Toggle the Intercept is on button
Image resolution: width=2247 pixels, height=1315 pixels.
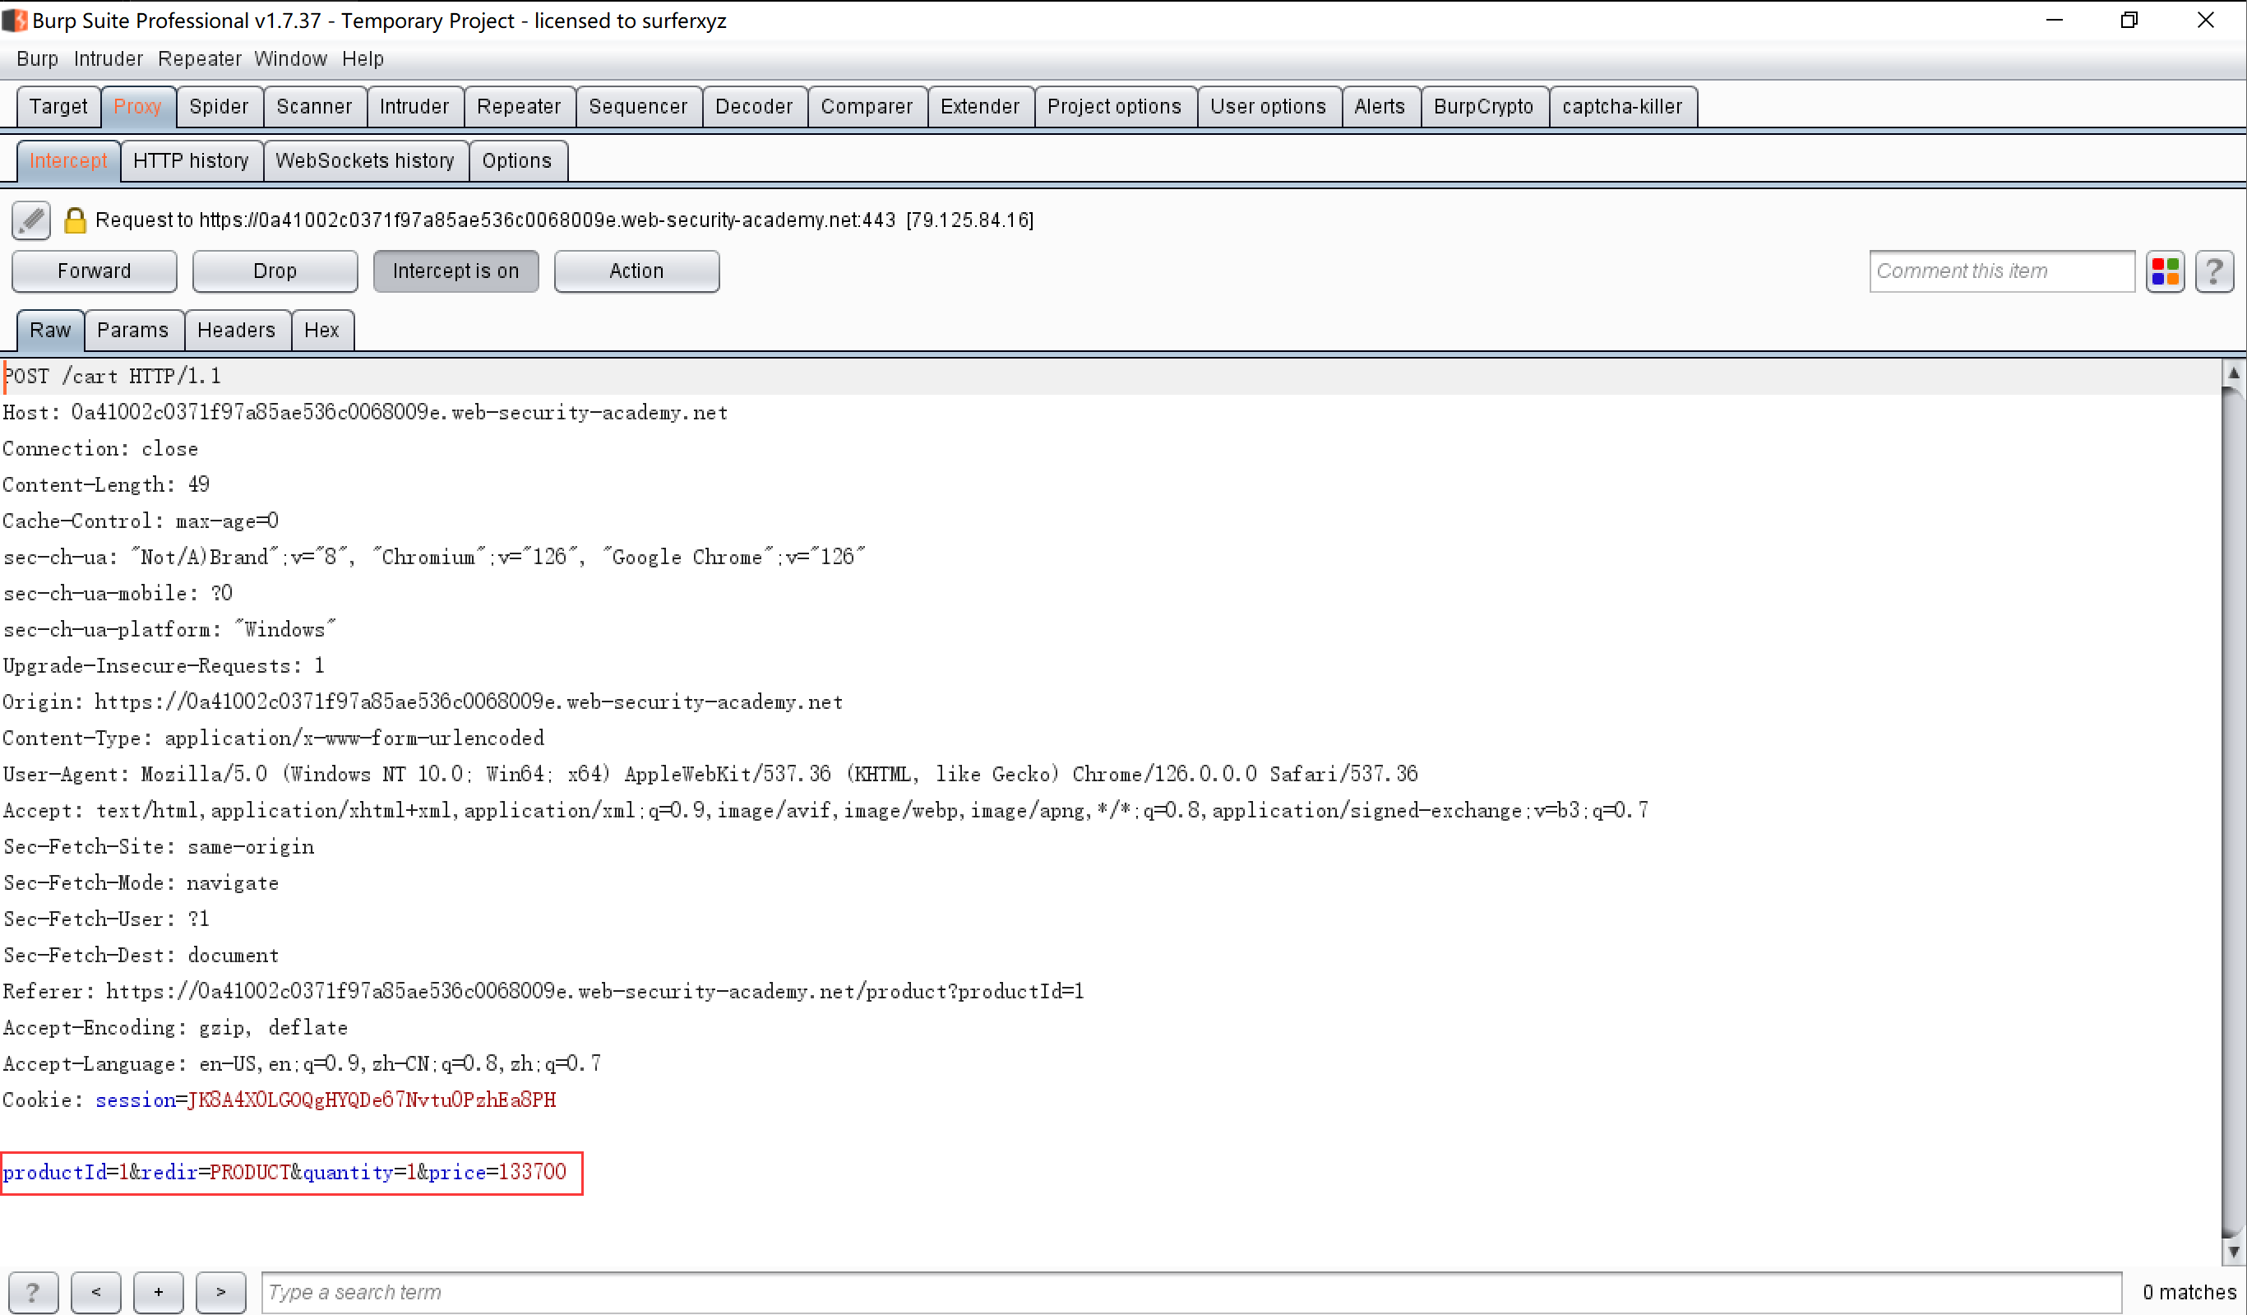pos(455,271)
